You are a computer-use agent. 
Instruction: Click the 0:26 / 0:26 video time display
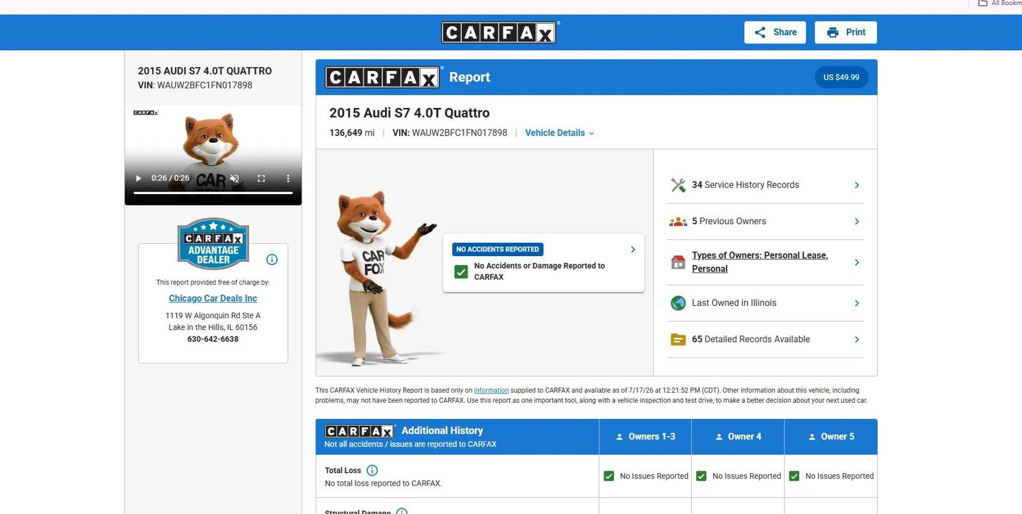pyautogui.click(x=171, y=178)
